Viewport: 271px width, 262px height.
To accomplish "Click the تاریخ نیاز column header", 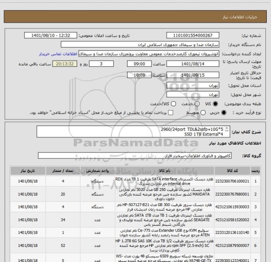I will click(28, 171).
